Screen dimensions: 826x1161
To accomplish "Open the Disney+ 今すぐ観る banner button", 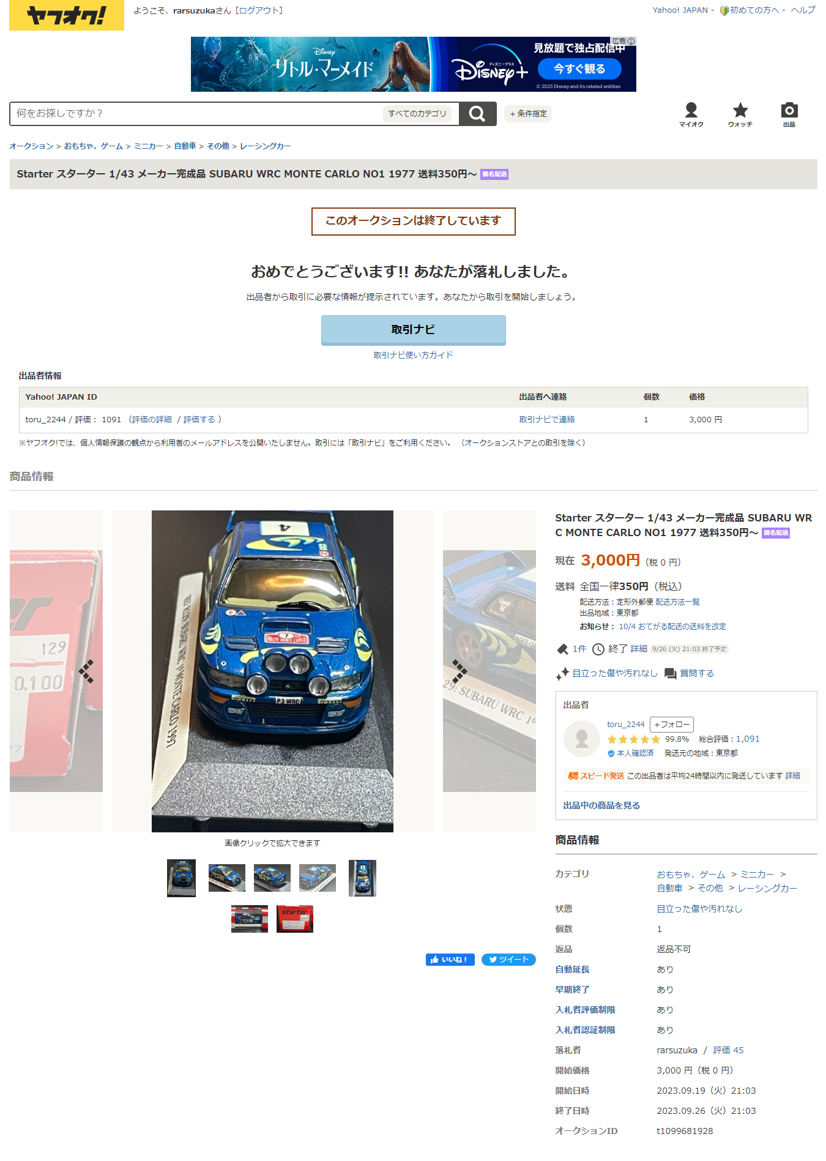I will pos(579,69).
